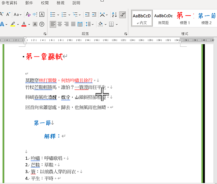Increase the paragraph indent
This screenshot has width=217, height=184.
94,14
